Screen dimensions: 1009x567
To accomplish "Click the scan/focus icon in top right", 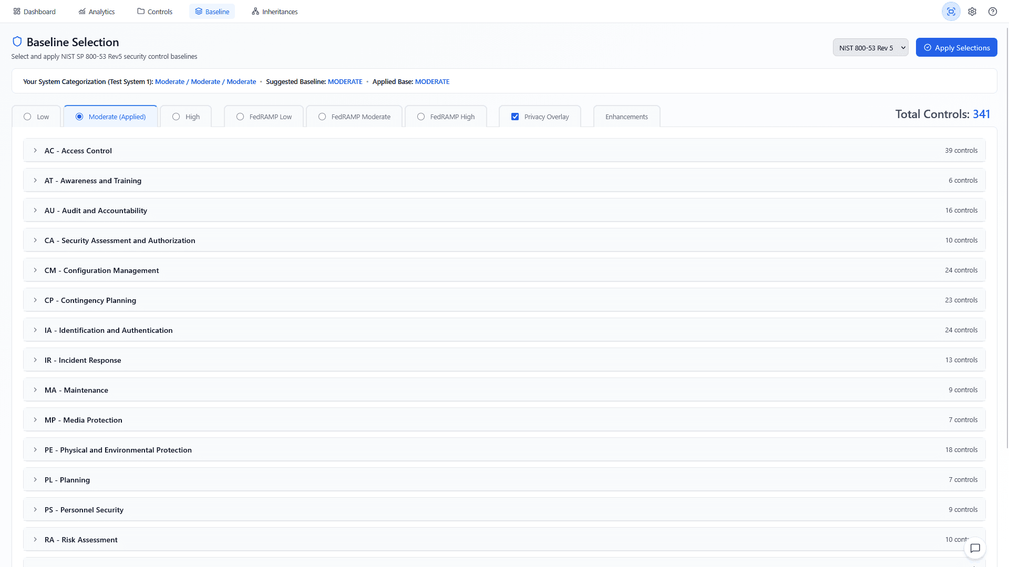I will [951, 12].
